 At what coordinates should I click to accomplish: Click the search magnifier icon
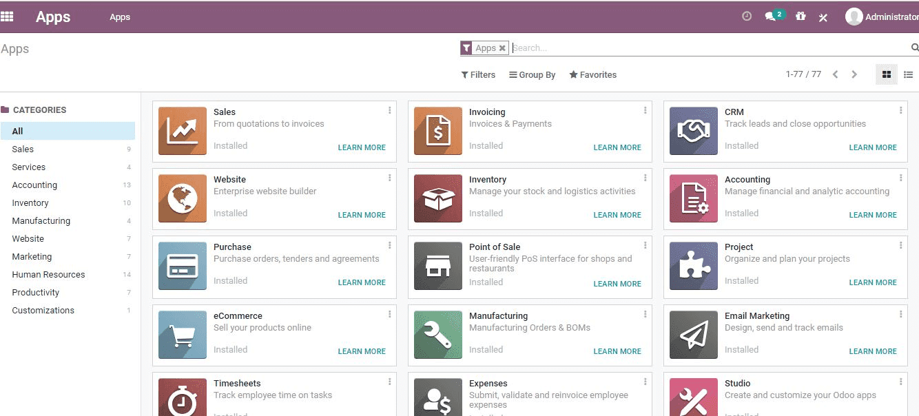(x=915, y=48)
